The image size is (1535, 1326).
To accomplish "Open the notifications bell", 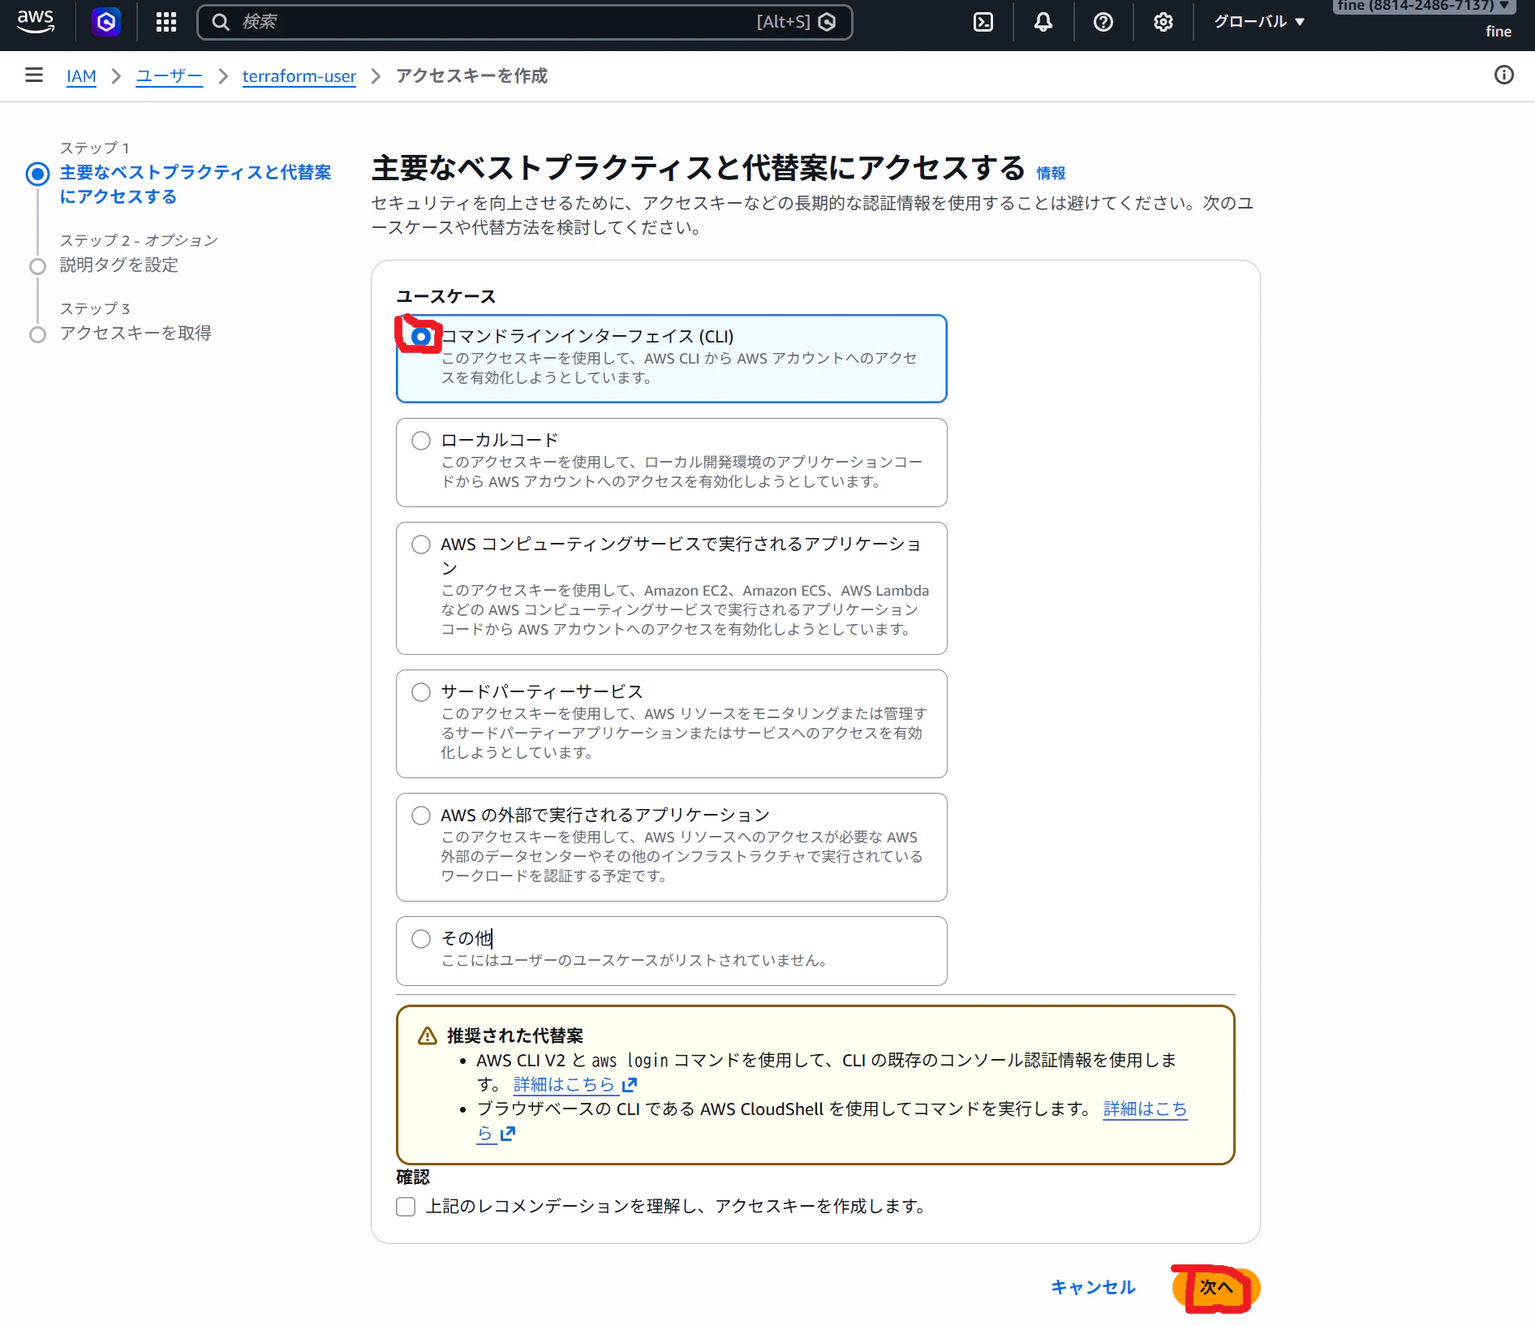I will [1043, 22].
